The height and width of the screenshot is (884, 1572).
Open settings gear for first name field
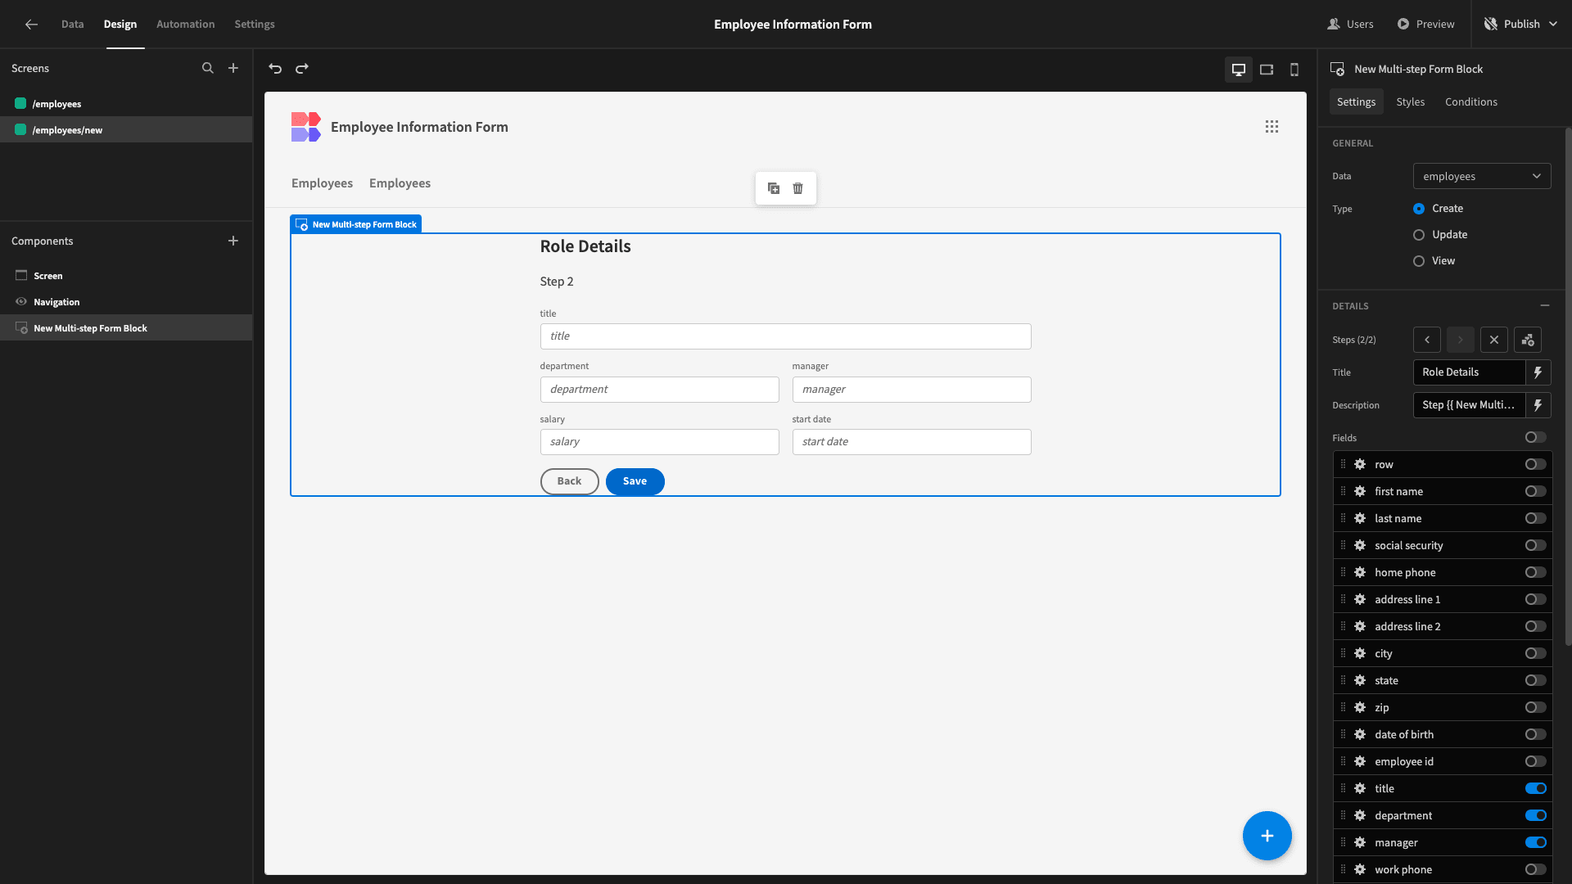coord(1360,491)
